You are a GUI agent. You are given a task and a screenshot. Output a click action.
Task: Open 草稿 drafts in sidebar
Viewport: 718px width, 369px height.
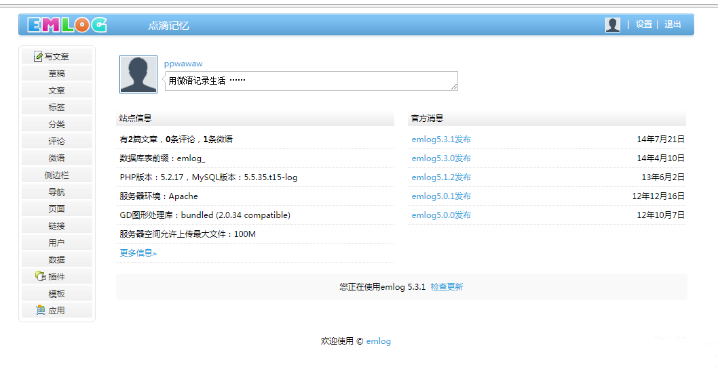tap(56, 74)
